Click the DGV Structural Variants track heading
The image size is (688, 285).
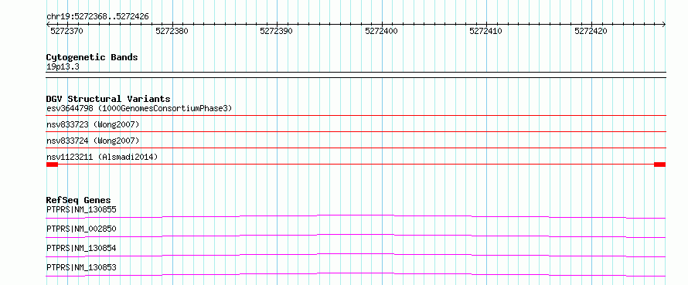pyautogui.click(x=108, y=99)
